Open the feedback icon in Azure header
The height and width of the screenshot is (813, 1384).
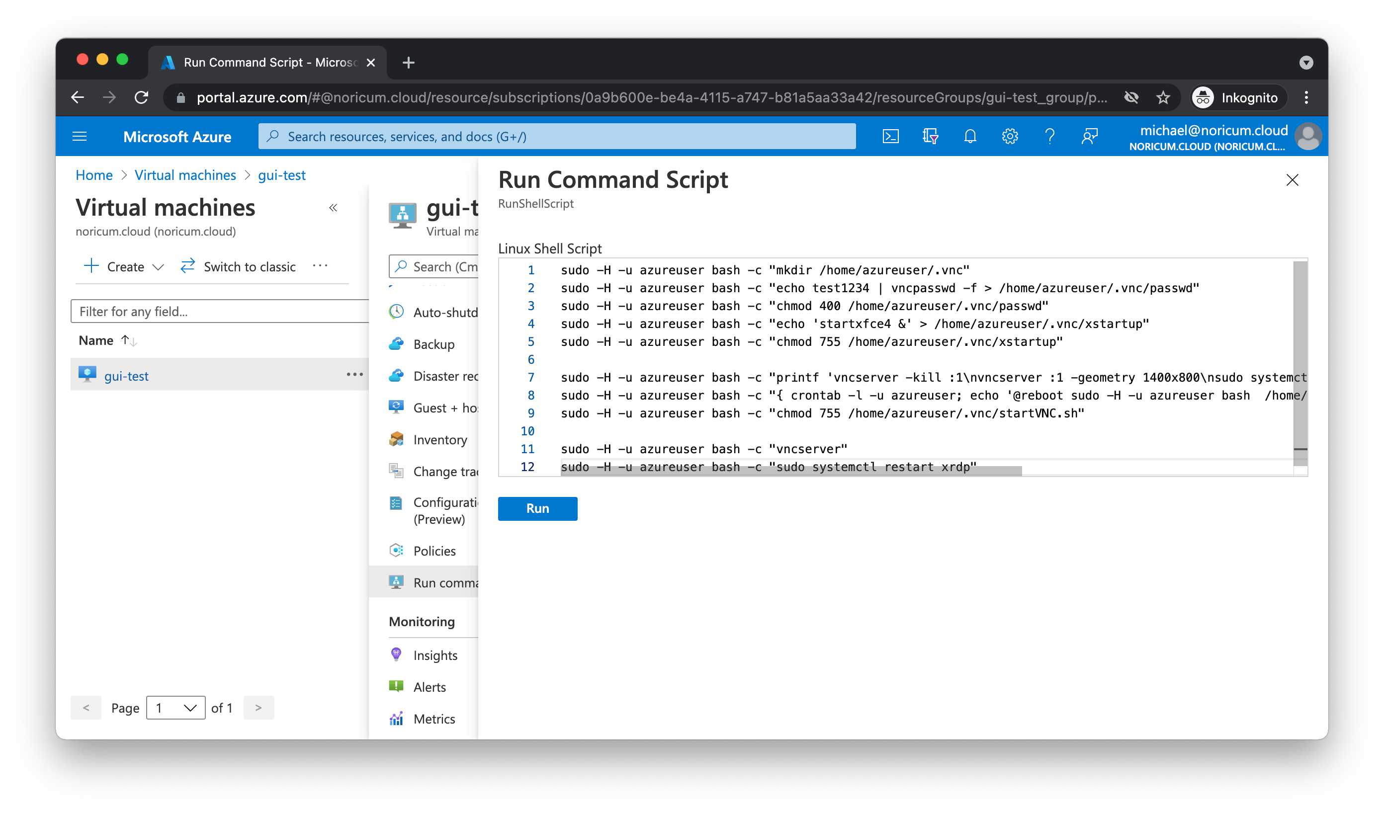(1090, 136)
